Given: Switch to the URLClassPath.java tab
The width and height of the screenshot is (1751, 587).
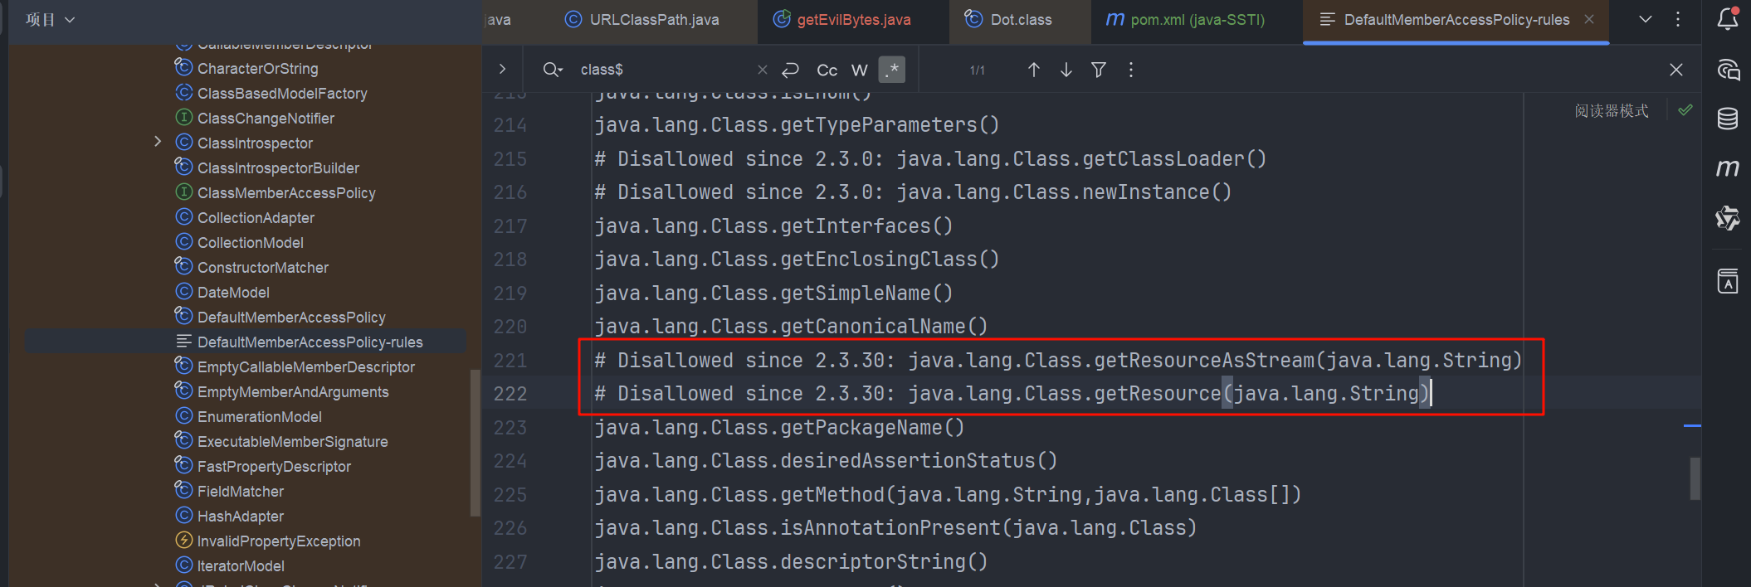Looking at the screenshot, I should coord(641,19).
